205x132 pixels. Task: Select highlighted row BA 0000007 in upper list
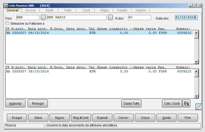[99, 33]
